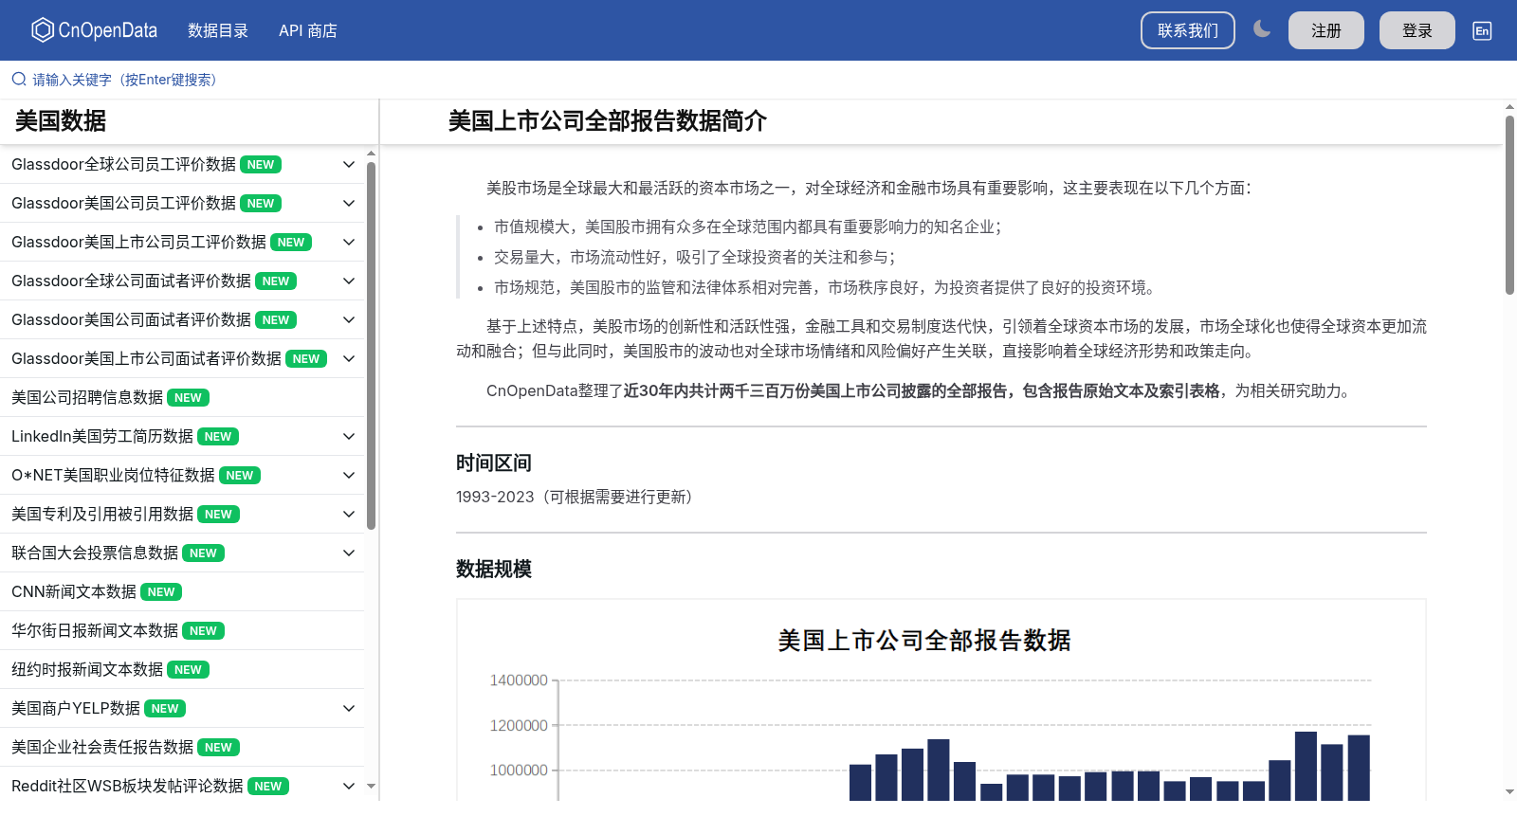The image size is (1517, 816).
Task: Open O*NET美国职业岗位特征数据 item
Action: coord(113,476)
